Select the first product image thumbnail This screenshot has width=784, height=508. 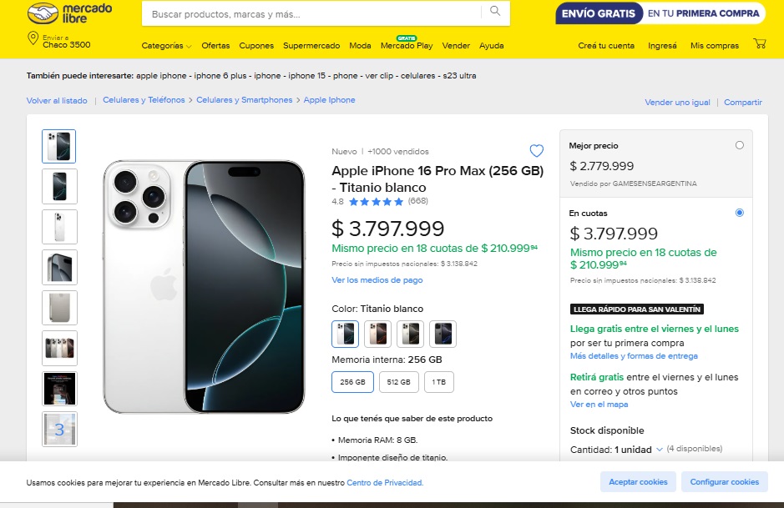pos(59,147)
